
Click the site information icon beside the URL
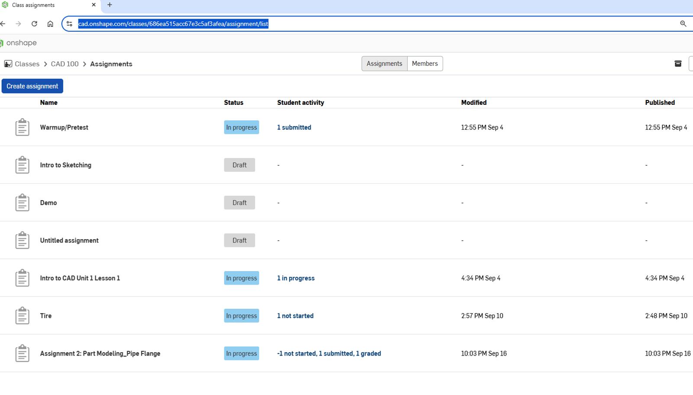click(x=69, y=24)
